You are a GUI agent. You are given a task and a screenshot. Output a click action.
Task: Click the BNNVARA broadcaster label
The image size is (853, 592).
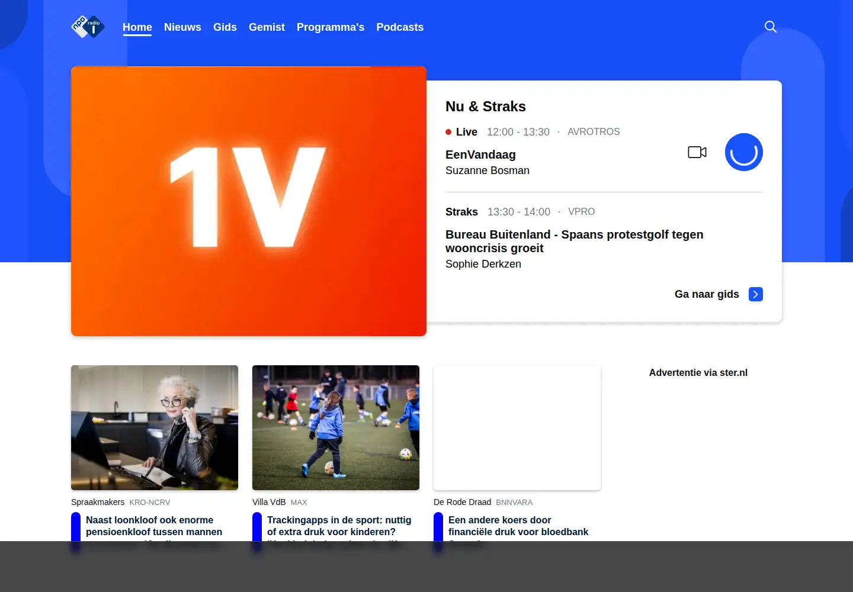point(514,502)
